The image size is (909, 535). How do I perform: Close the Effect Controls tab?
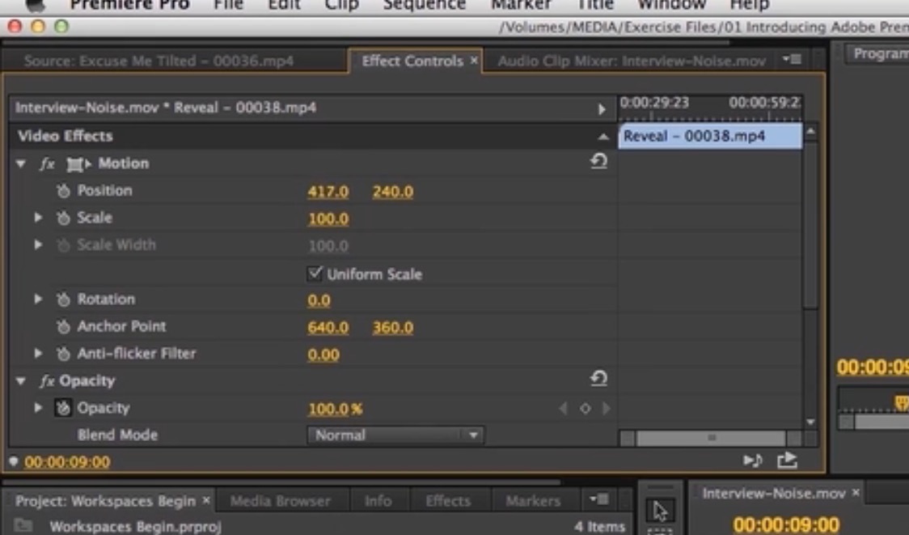(474, 61)
